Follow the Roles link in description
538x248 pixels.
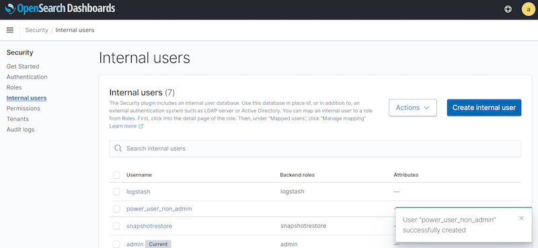point(128,118)
